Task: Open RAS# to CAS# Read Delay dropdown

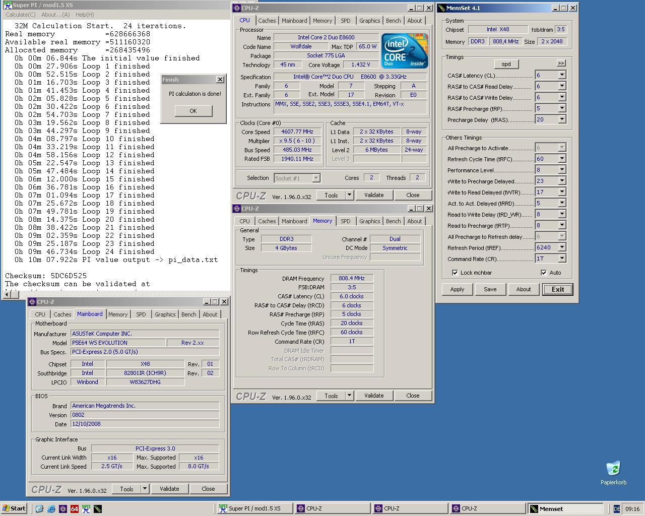Action: (x=562, y=86)
